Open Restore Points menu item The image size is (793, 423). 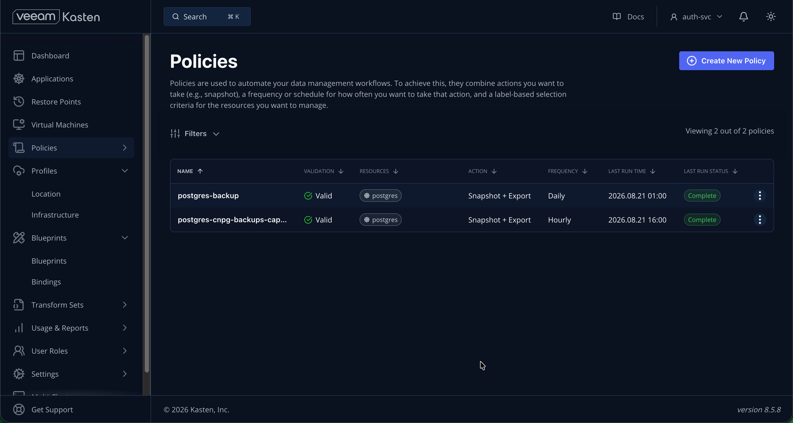tap(56, 102)
